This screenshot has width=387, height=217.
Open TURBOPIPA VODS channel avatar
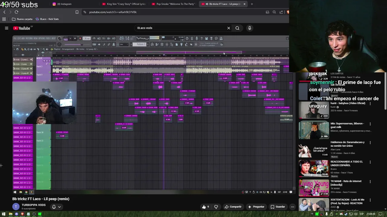coord(16,207)
